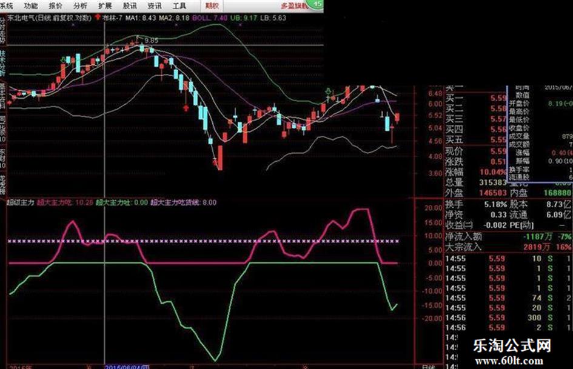Viewport: 573px width, 369px height.
Task: Click the 布林-7 indicator name
Action: pyautogui.click(x=112, y=18)
